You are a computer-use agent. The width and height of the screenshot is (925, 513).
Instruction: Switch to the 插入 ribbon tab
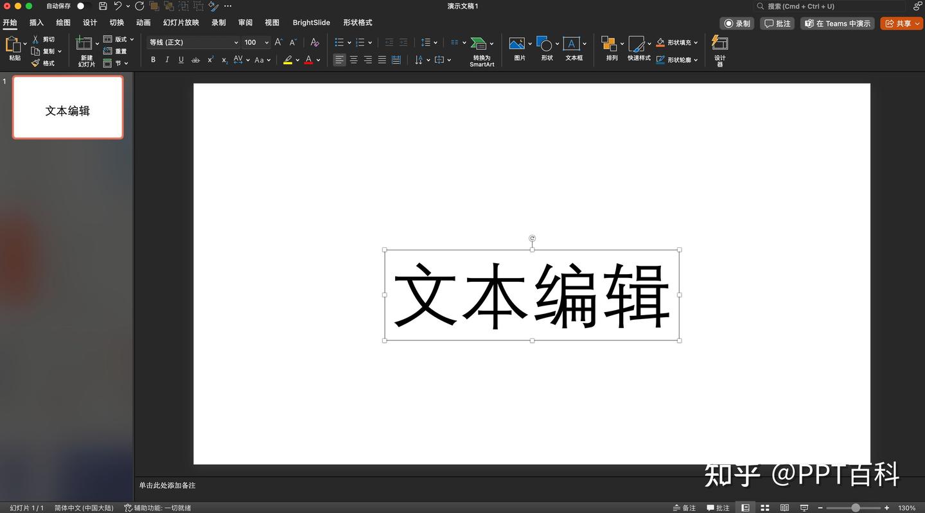(36, 22)
